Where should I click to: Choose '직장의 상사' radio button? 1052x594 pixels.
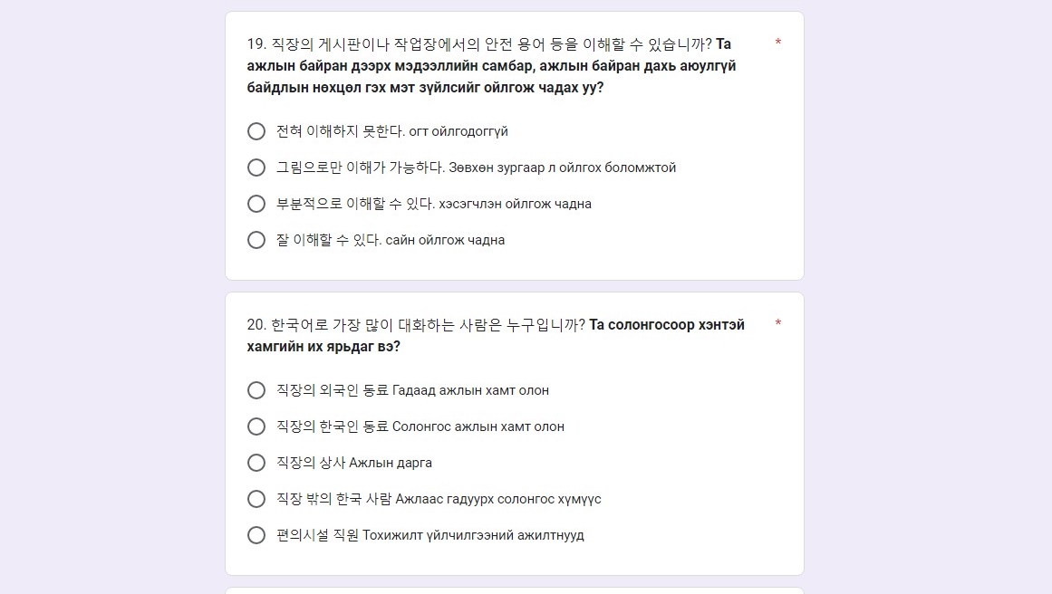(256, 463)
